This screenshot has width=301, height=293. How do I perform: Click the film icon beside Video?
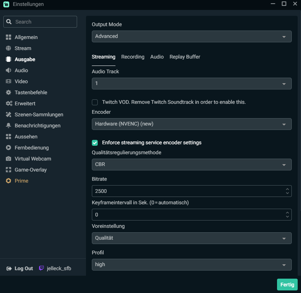[8, 81]
